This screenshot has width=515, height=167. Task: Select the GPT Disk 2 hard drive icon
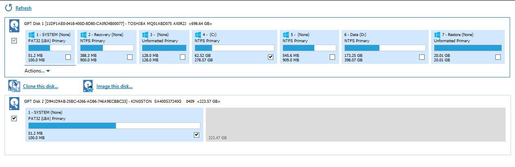click(14, 104)
